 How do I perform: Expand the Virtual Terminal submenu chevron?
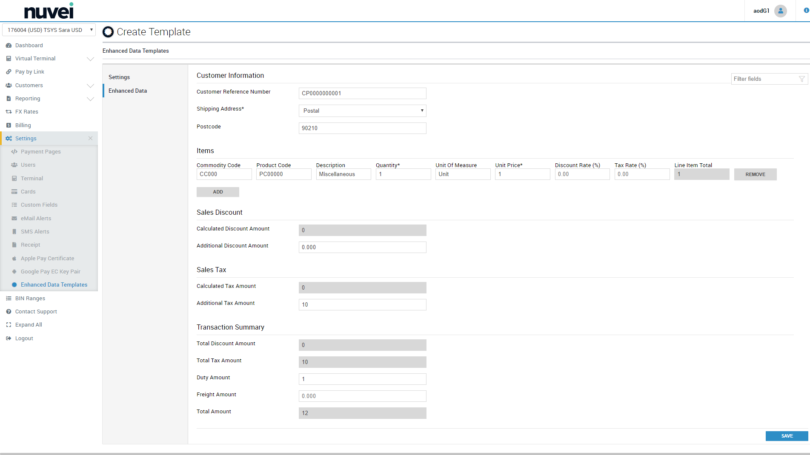coord(90,59)
